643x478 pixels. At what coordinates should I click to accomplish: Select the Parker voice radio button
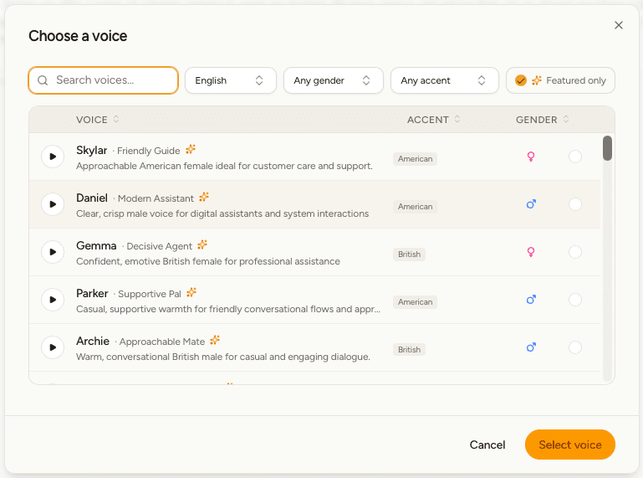coord(575,300)
